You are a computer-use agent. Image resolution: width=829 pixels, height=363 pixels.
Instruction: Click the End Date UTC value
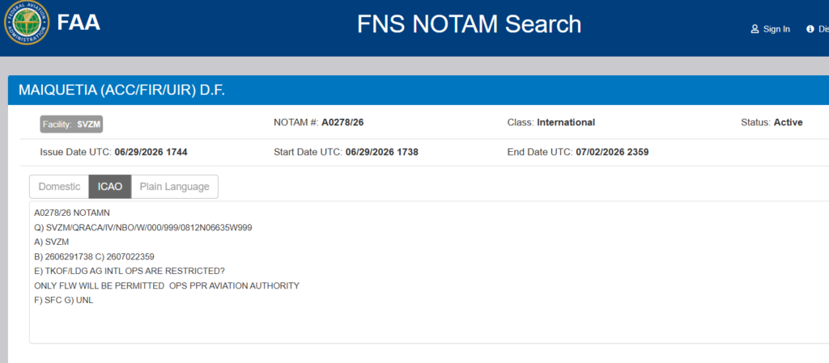612,153
